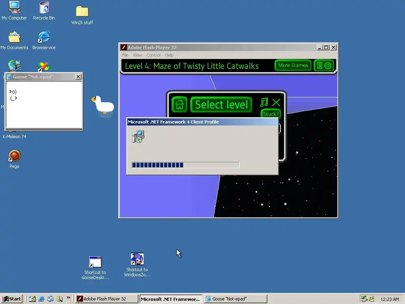Click the first system tray icon
405x304 pixels.
pyautogui.click(x=364, y=299)
